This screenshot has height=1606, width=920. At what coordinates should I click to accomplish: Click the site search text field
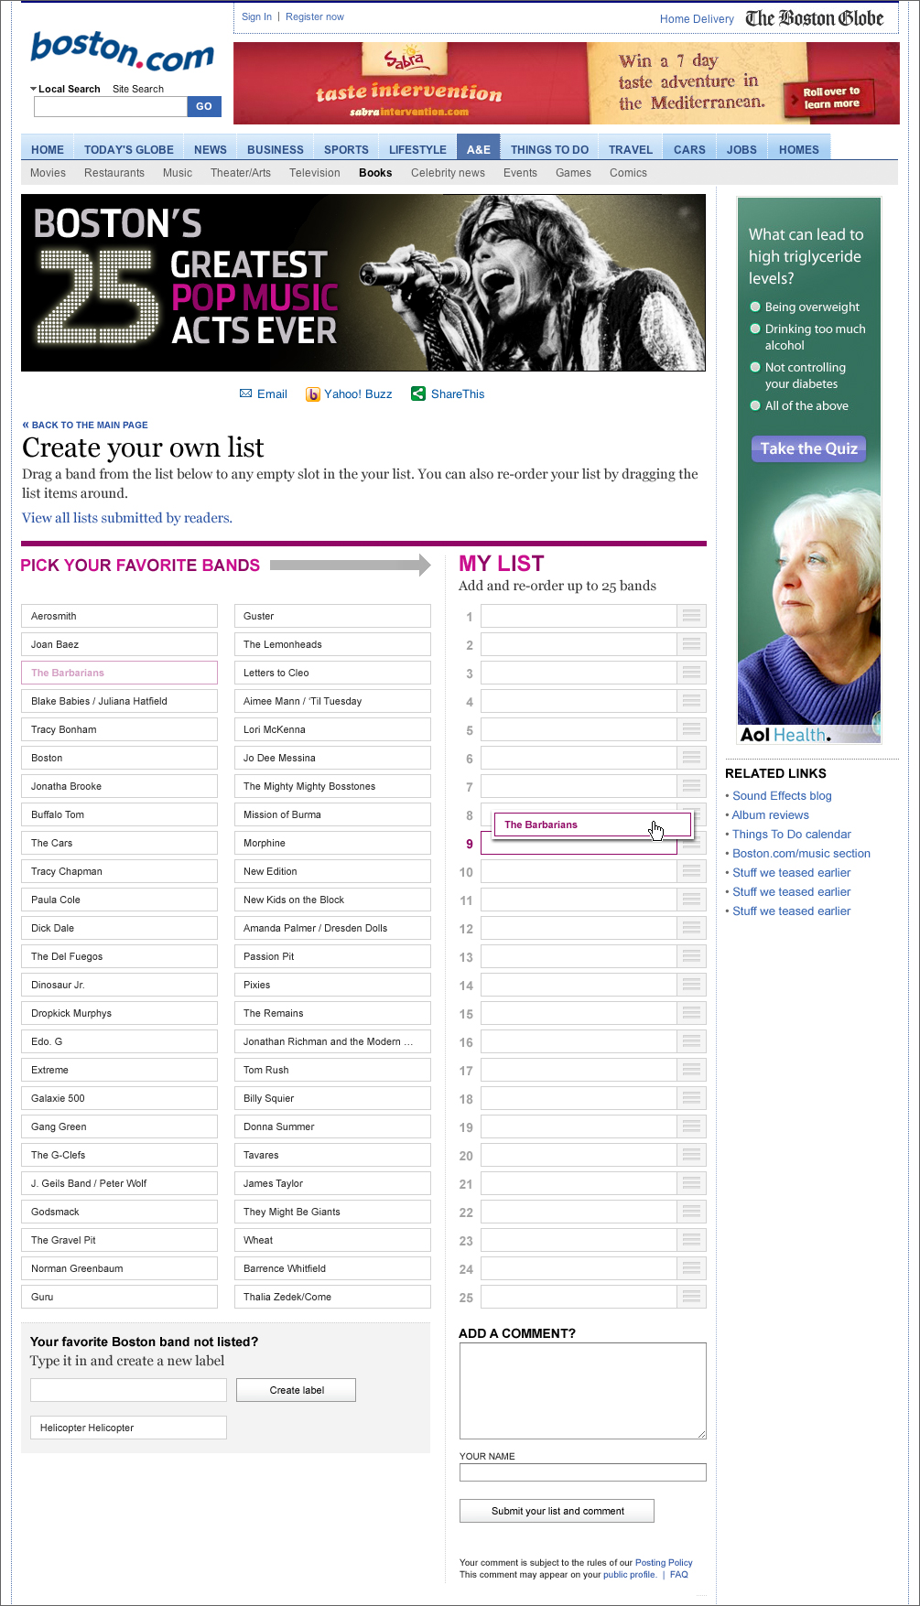click(x=111, y=106)
